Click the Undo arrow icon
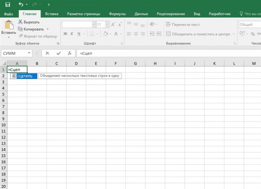 (x=21, y=4)
